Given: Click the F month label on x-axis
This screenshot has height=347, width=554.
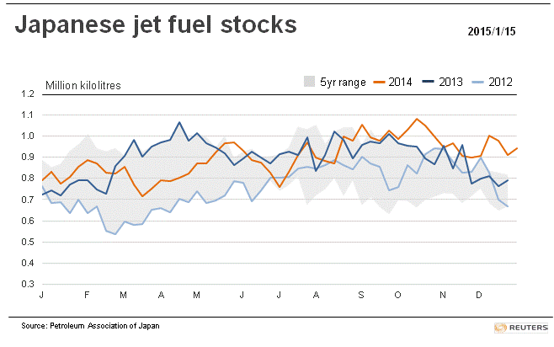Looking at the screenshot, I should pos(86,296).
